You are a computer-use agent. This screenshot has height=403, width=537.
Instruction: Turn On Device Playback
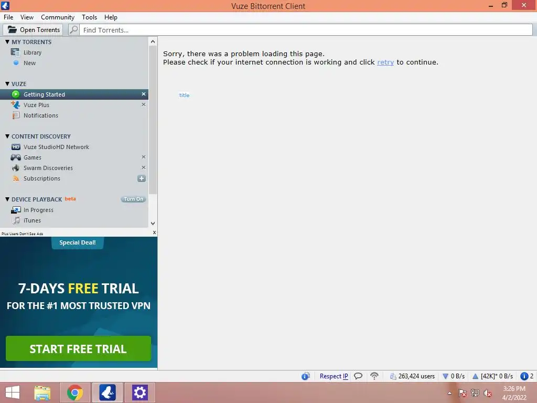click(134, 199)
